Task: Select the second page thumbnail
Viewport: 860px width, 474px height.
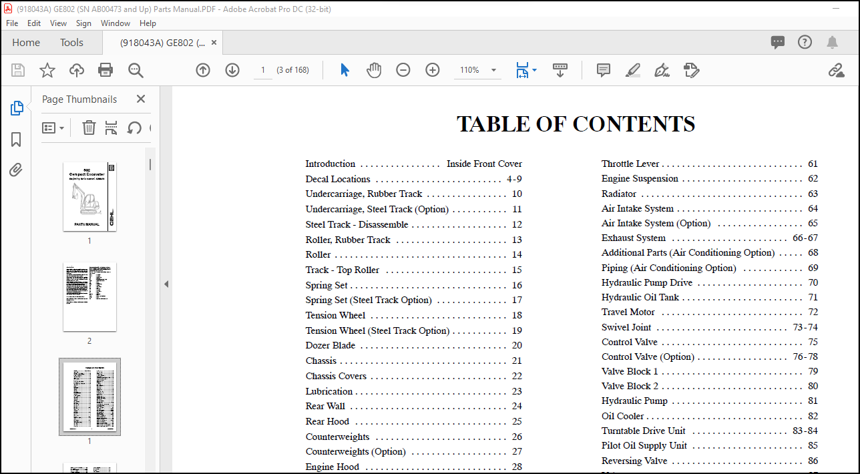Action: (x=89, y=297)
